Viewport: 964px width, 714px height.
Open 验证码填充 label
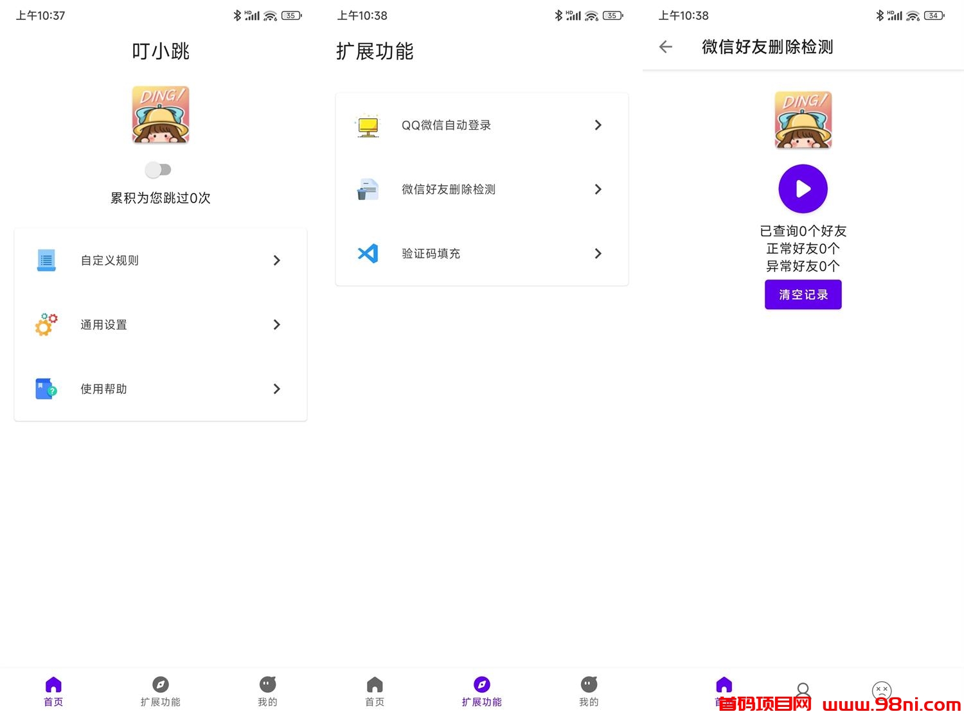[x=431, y=253]
